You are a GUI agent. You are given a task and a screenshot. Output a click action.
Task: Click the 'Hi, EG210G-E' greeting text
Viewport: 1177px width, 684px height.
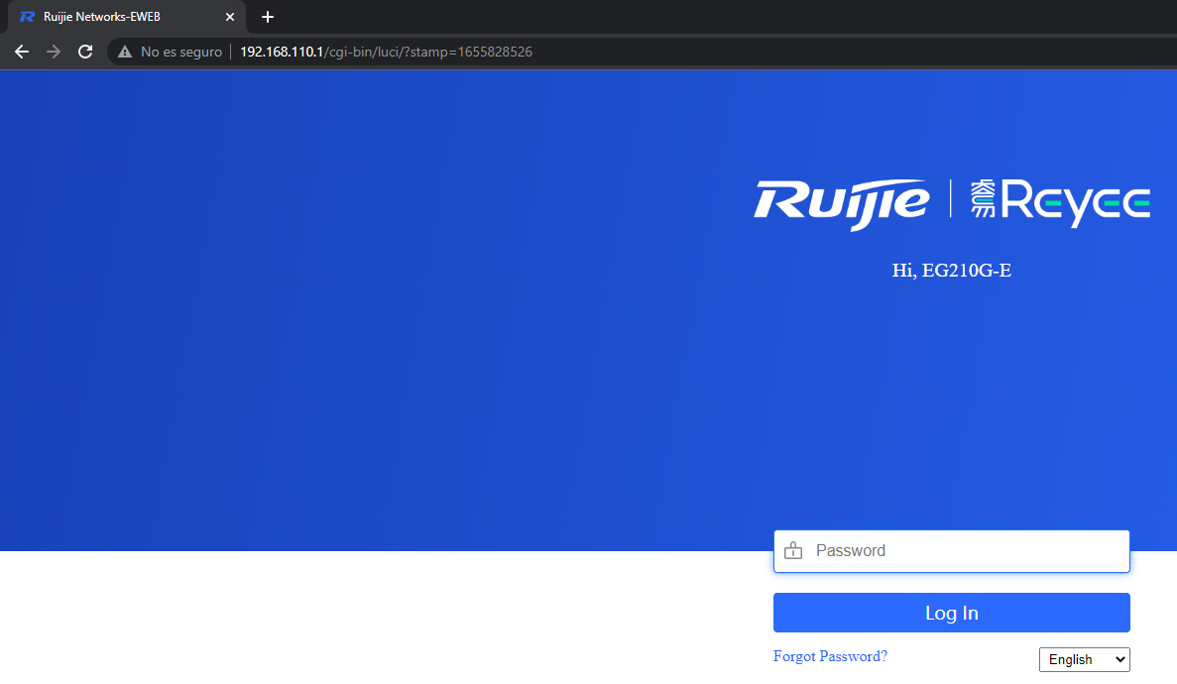click(951, 271)
